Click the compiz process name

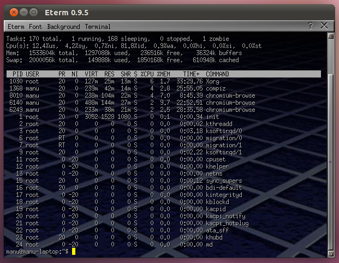pyautogui.click(x=216, y=88)
